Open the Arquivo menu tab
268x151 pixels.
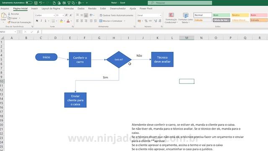5,8
